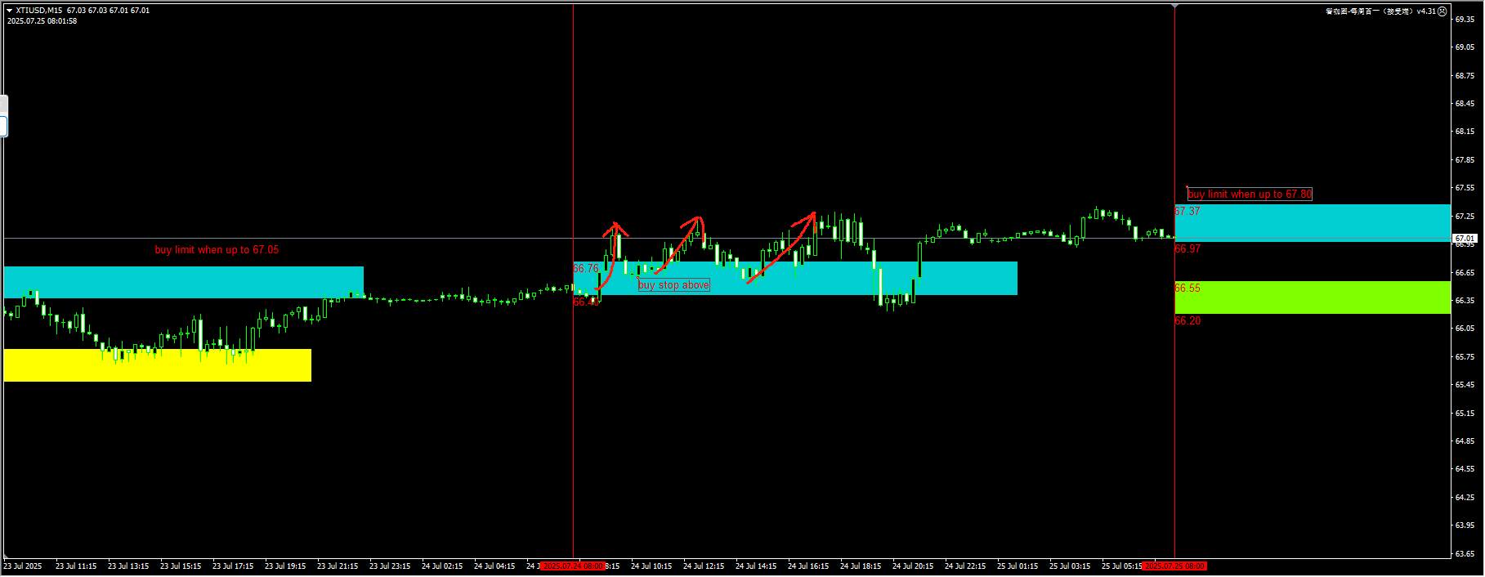Click the cyan rectangle zone at far right
Image resolution: width=1485 pixels, height=577 pixels.
coord(1312,223)
